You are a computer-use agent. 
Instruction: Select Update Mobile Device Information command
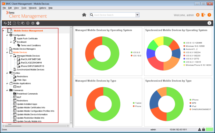[32, 114]
